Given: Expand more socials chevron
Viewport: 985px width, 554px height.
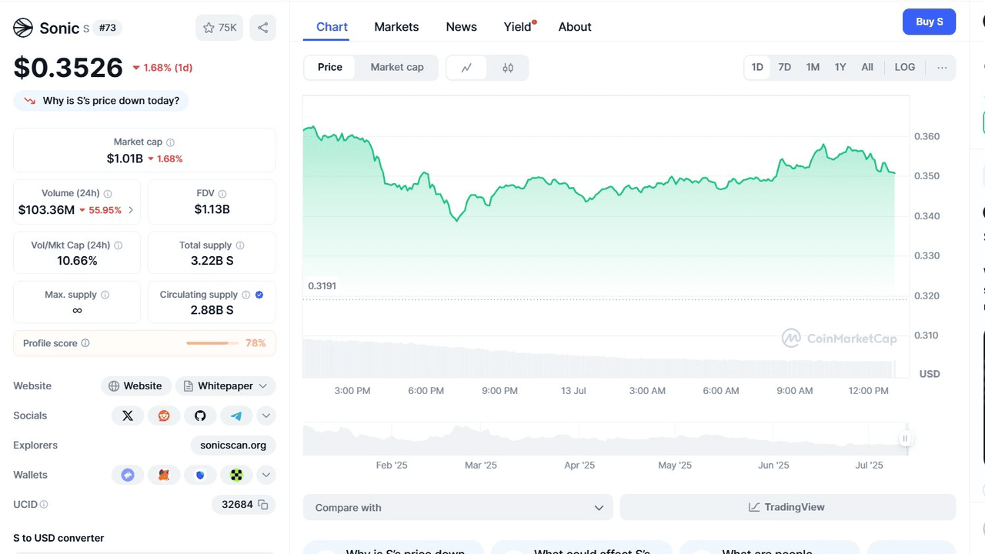Looking at the screenshot, I should 265,415.
